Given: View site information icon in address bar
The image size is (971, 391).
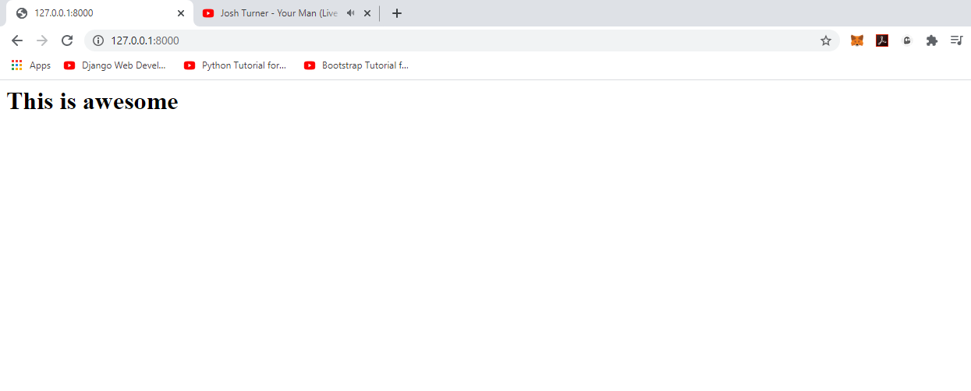Looking at the screenshot, I should pyautogui.click(x=98, y=41).
